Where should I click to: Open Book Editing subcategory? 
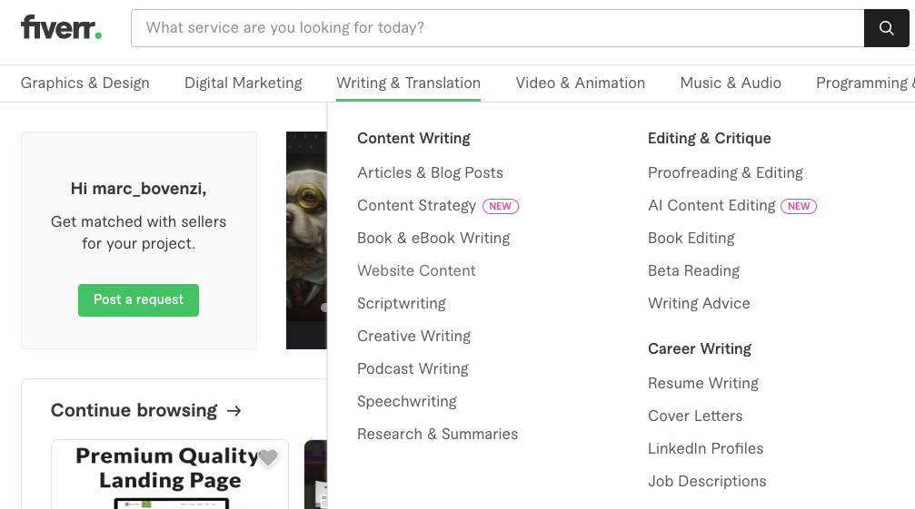(691, 239)
